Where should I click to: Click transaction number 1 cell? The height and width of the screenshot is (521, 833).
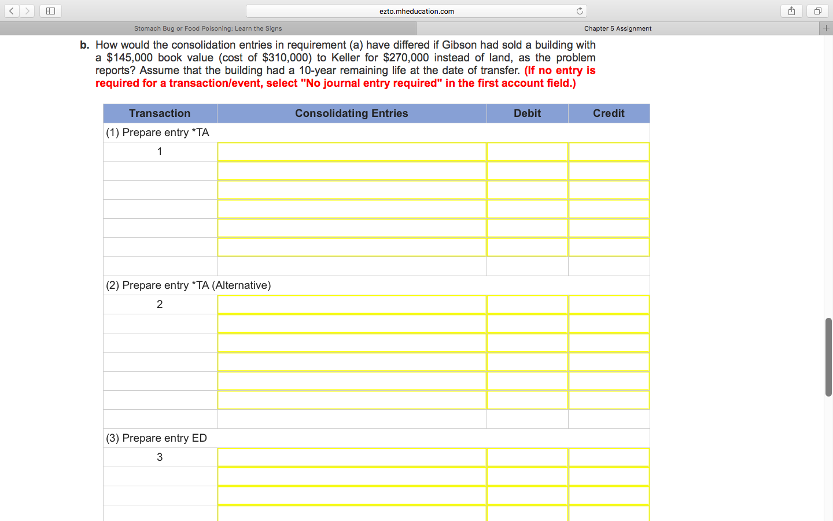click(160, 152)
